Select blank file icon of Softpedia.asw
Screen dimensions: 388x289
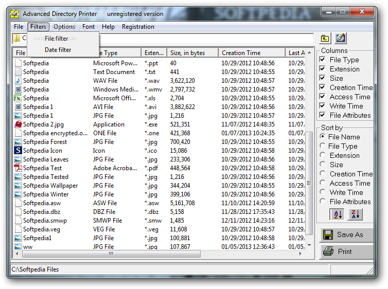[x=18, y=203]
